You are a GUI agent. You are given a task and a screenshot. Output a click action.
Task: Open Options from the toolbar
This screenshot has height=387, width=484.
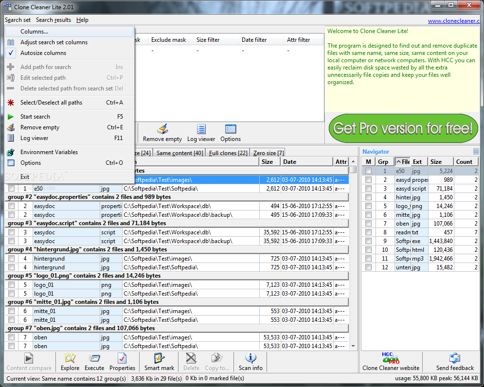click(x=231, y=133)
